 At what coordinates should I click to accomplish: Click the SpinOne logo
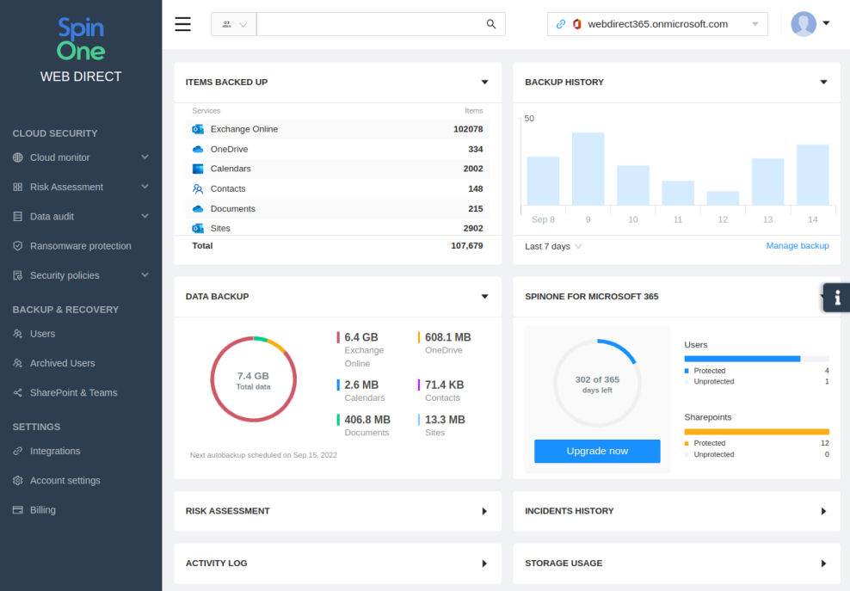pyautogui.click(x=81, y=39)
